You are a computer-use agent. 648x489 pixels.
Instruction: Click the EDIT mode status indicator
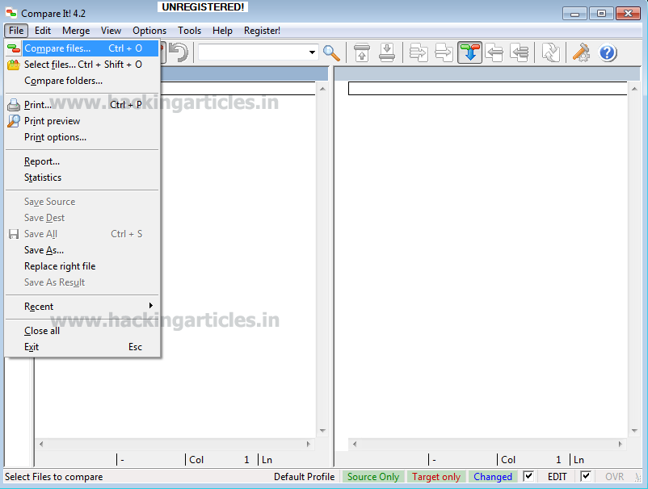(557, 477)
